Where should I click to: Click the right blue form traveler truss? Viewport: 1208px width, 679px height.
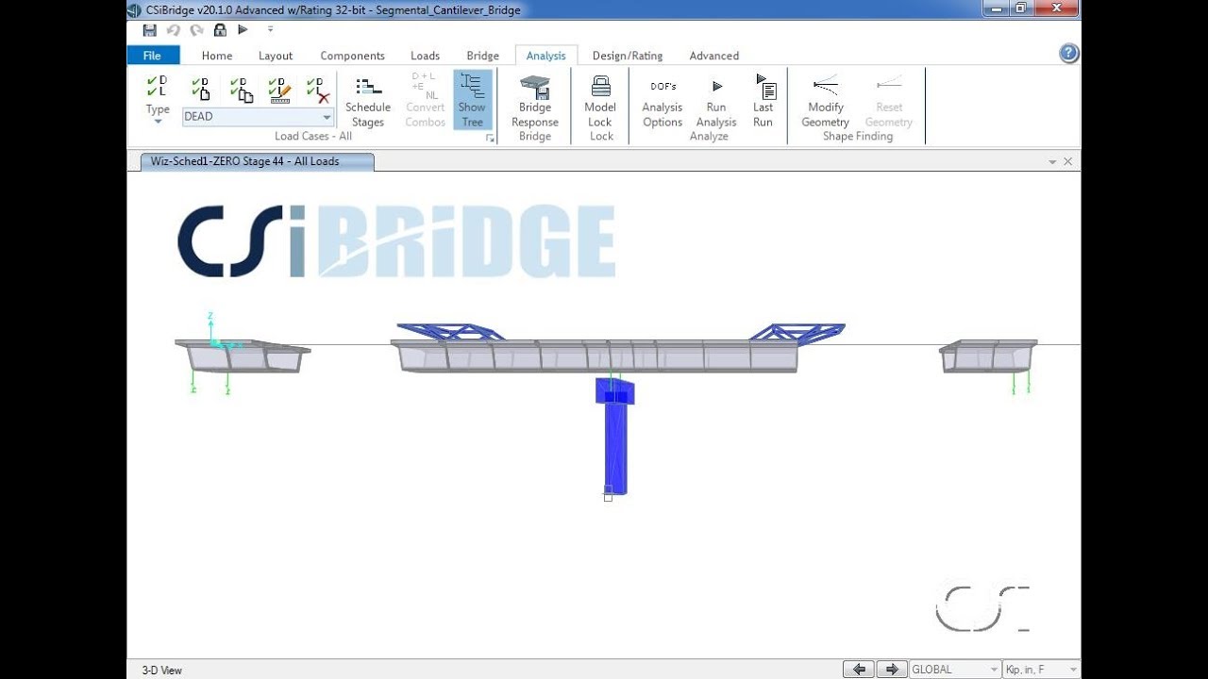pyautogui.click(x=797, y=332)
